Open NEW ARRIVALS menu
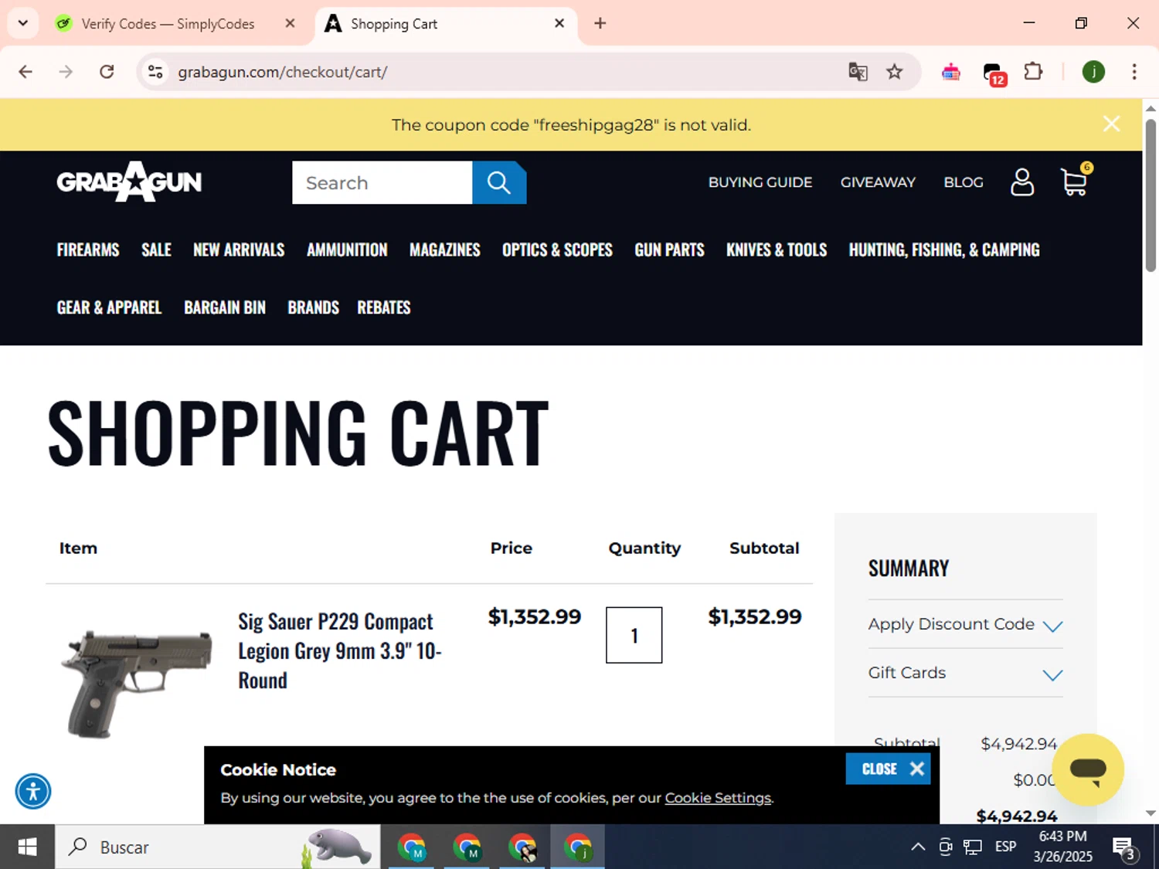 (x=239, y=249)
